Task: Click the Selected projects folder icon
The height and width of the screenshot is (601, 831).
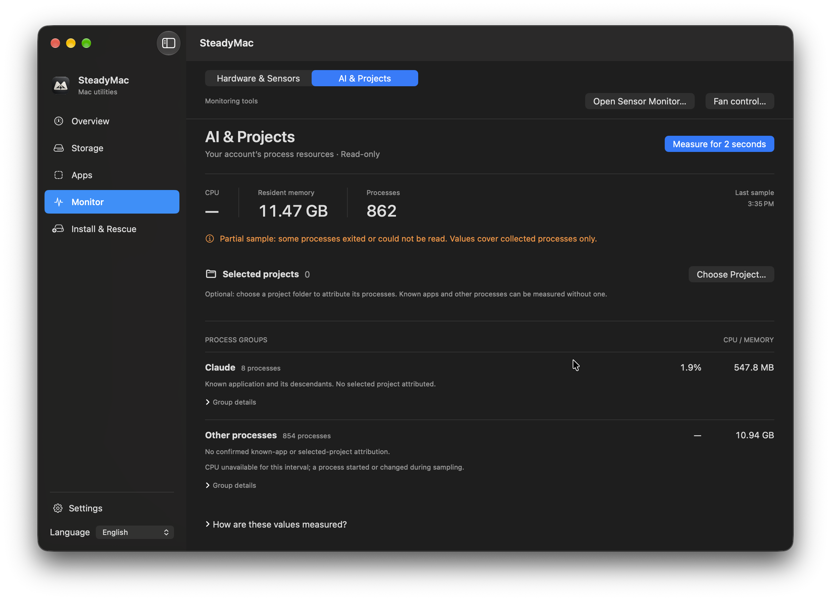Action: click(x=211, y=274)
